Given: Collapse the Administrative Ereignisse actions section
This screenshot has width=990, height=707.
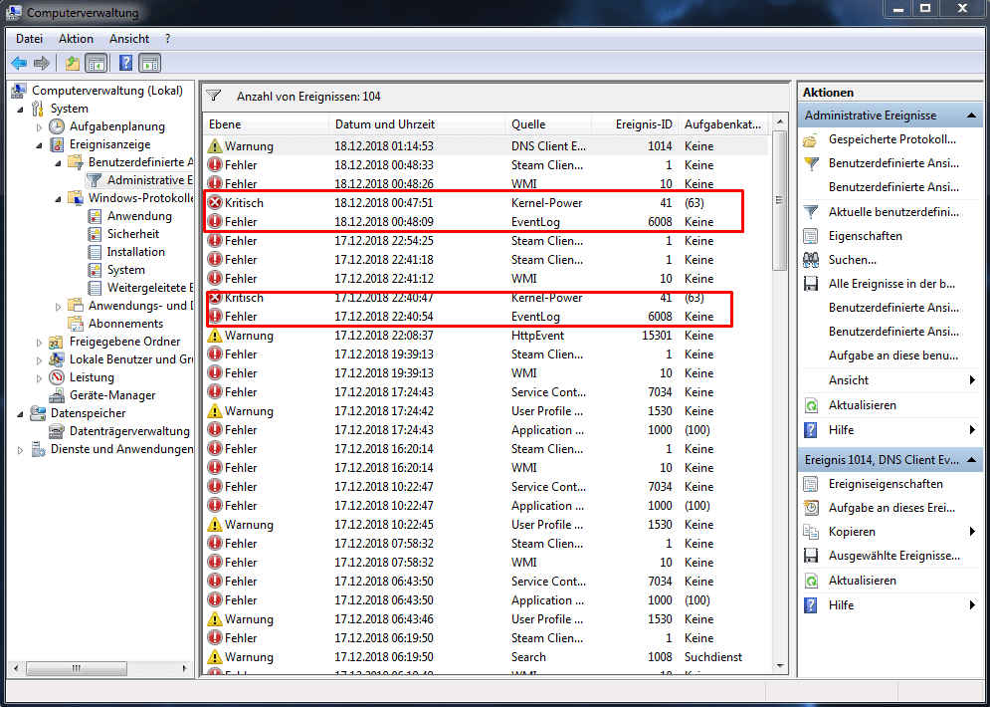Looking at the screenshot, I should (972, 116).
